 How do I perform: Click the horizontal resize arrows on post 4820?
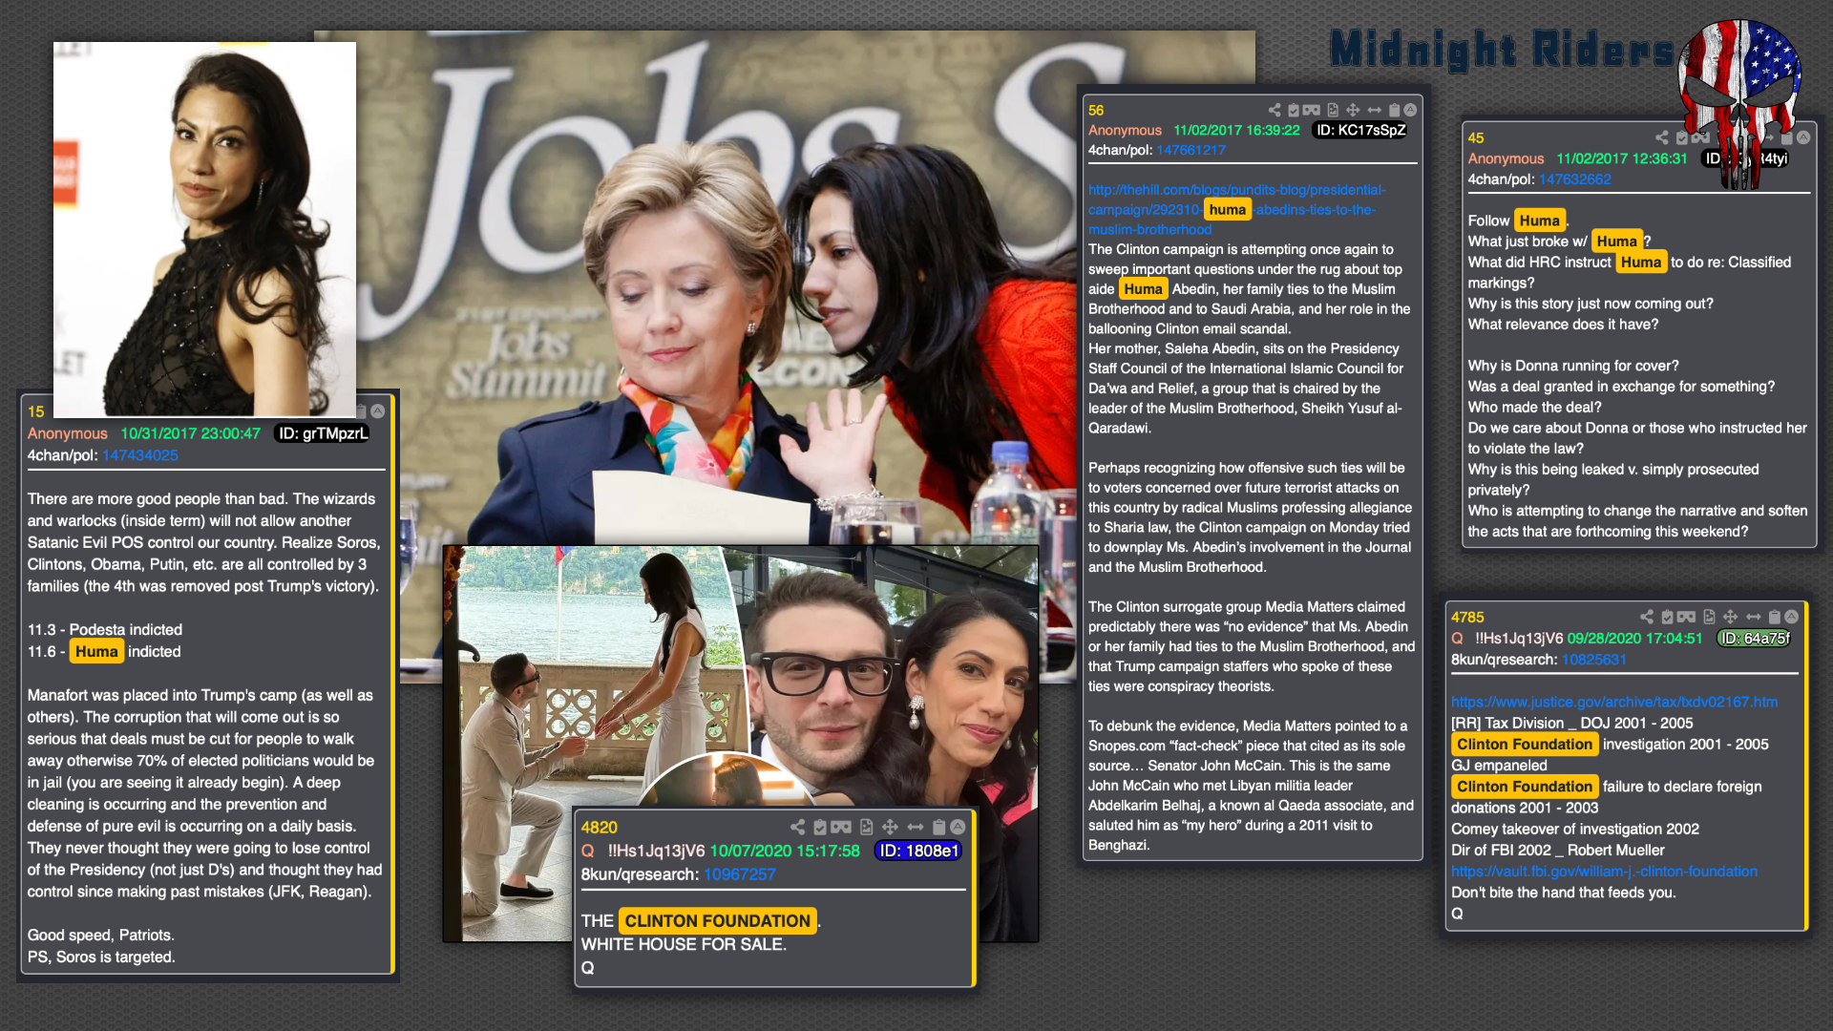tap(916, 827)
